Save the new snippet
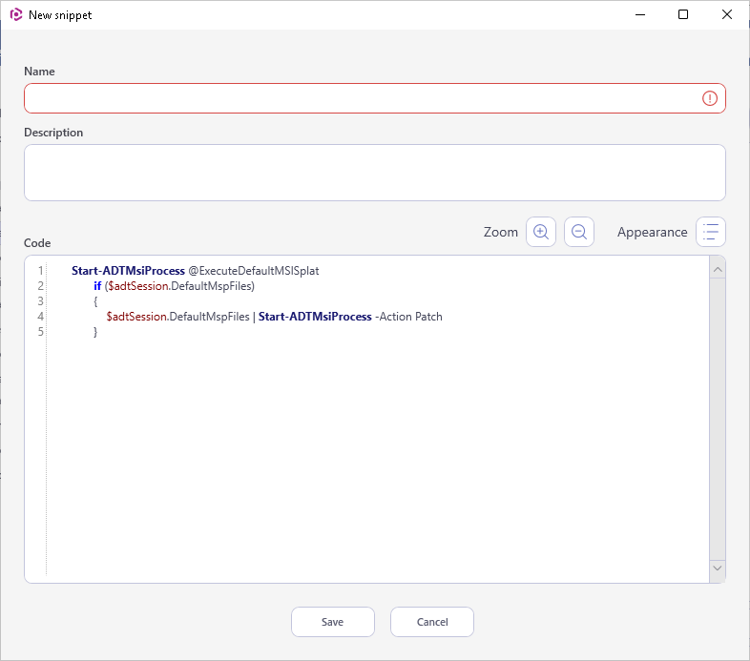This screenshot has height=661, width=750. click(x=332, y=622)
